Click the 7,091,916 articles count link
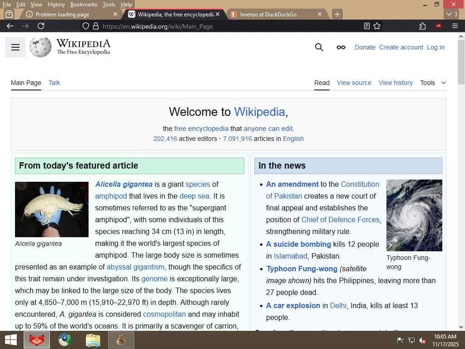 (237, 139)
